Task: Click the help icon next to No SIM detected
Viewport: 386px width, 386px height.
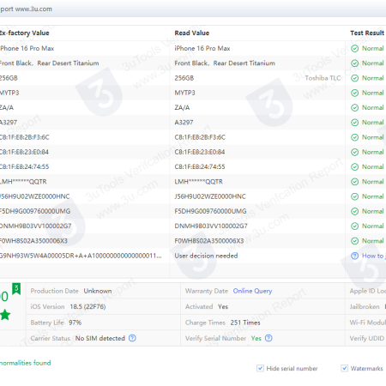Action: coord(132,338)
